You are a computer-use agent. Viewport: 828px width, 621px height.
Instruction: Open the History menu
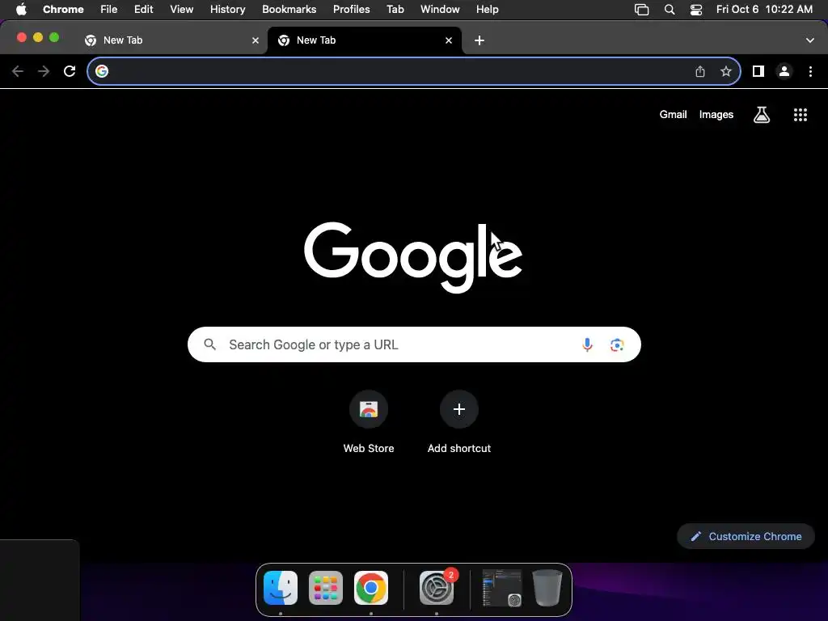pyautogui.click(x=227, y=10)
